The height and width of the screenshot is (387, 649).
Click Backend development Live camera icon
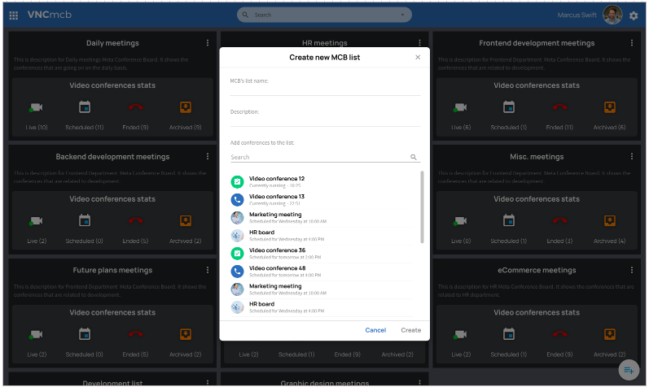(36, 221)
